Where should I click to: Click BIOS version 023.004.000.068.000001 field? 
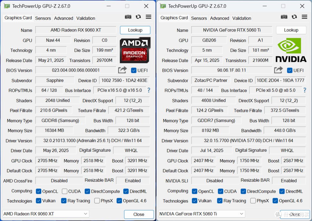tap(76, 70)
